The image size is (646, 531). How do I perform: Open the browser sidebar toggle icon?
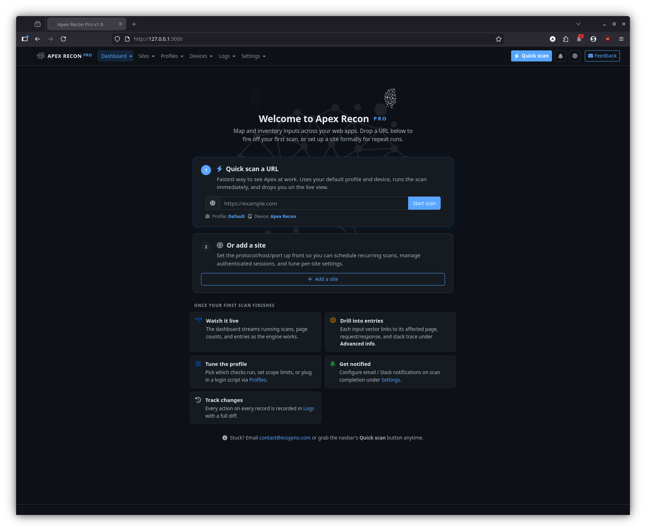(x=25, y=39)
